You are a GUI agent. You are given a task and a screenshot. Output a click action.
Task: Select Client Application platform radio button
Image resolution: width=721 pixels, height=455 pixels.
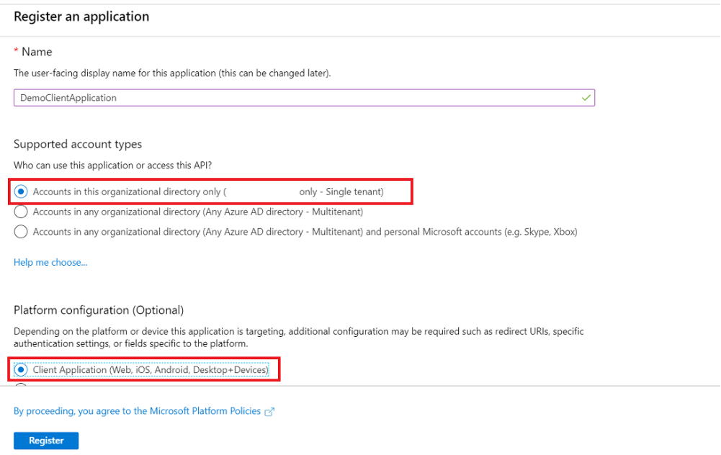(21, 369)
